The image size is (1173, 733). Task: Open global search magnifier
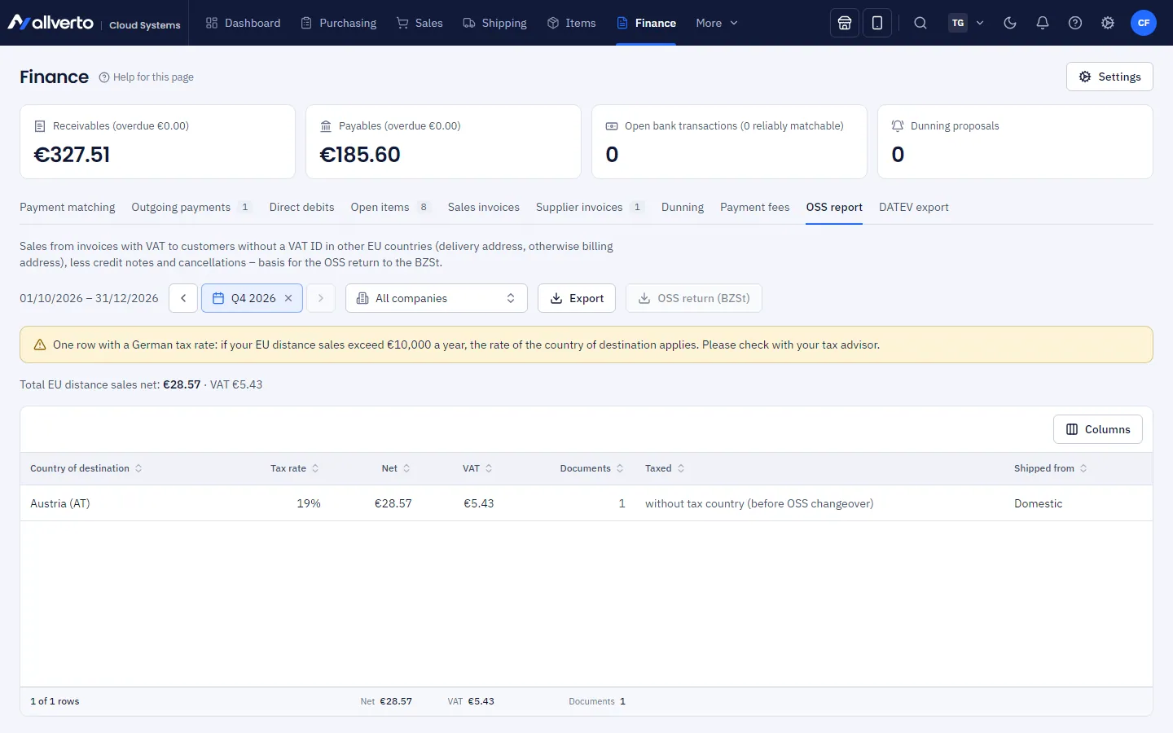click(x=920, y=23)
